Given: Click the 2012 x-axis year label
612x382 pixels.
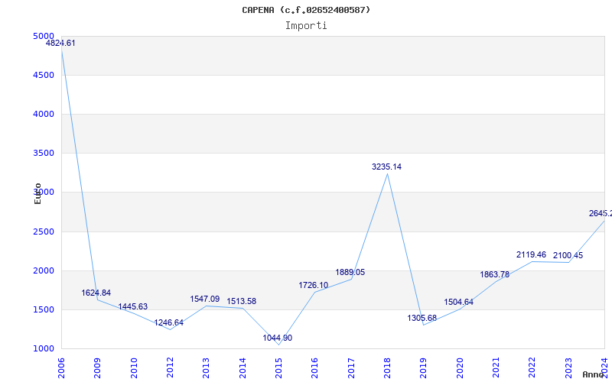Looking at the screenshot, I should coord(170,368).
